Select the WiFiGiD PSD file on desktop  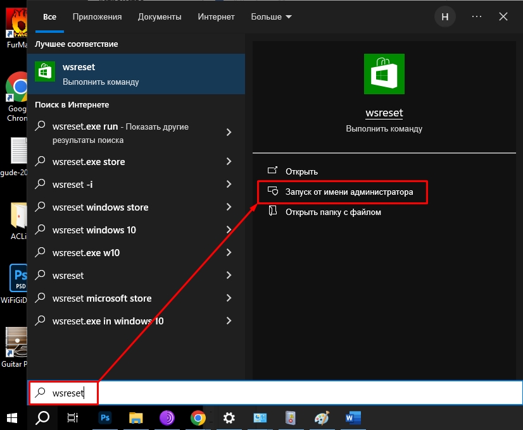(14, 284)
